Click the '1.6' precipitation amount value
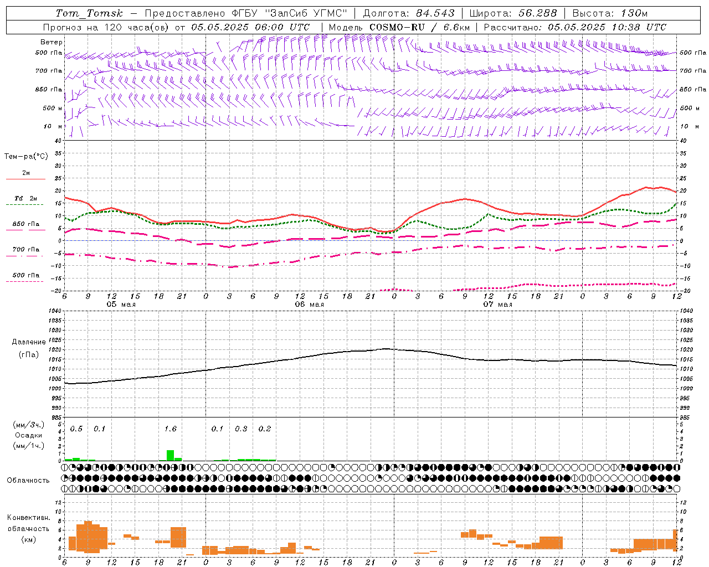709x567 pixels. click(171, 429)
